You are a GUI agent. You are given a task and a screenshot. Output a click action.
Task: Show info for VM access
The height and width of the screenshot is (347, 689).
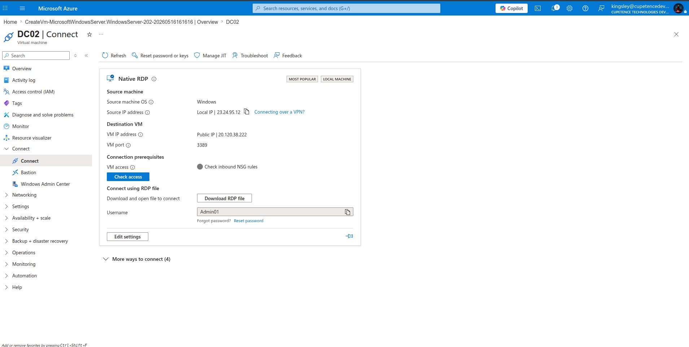point(132,167)
